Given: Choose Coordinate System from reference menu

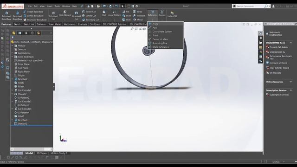Looking at the screenshot, I should point(165,32).
